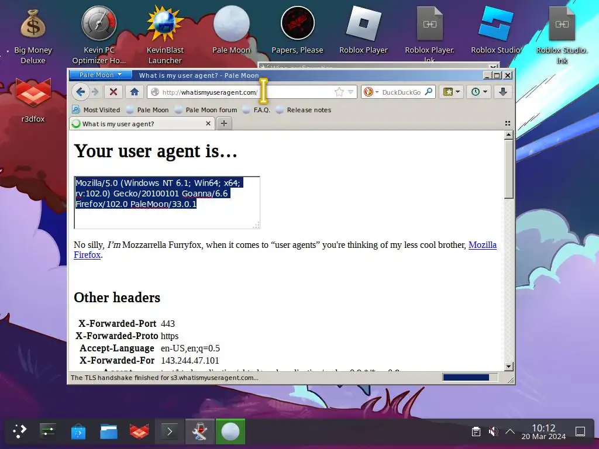Open the Pale Moon application menu
The image size is (599, 449).
coord(101,75)
